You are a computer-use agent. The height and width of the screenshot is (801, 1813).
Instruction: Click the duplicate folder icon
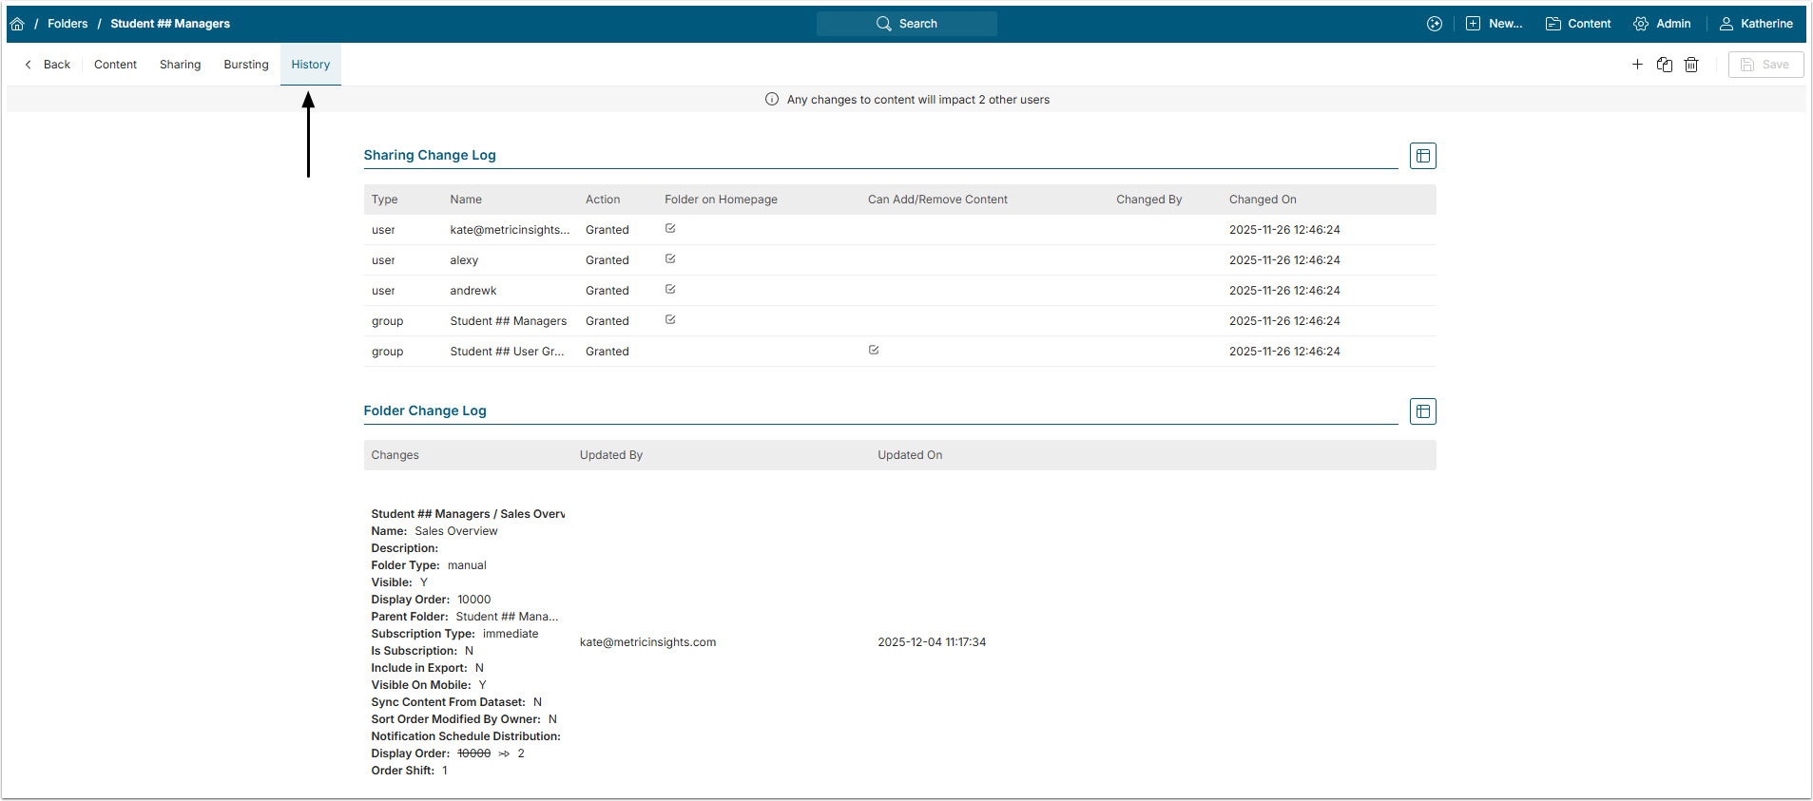tap(1664, 65)
